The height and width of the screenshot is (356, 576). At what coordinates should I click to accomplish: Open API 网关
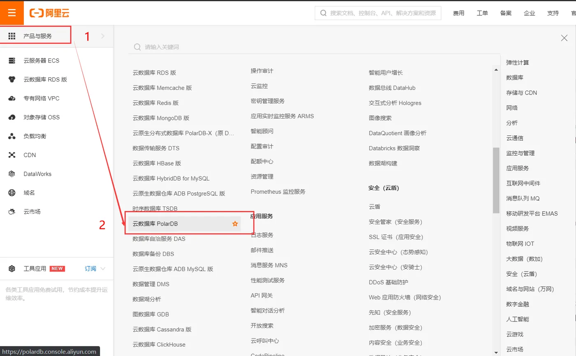[x=262, y=296]
